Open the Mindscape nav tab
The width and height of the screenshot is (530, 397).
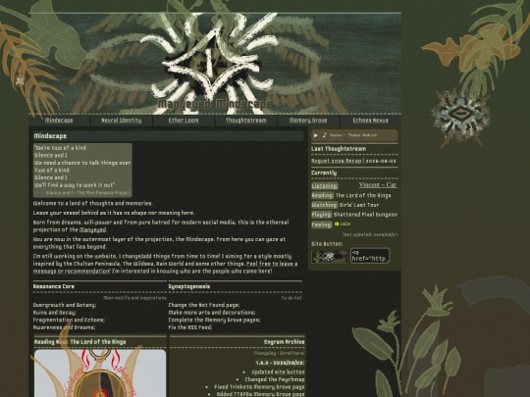coord(59,121)
